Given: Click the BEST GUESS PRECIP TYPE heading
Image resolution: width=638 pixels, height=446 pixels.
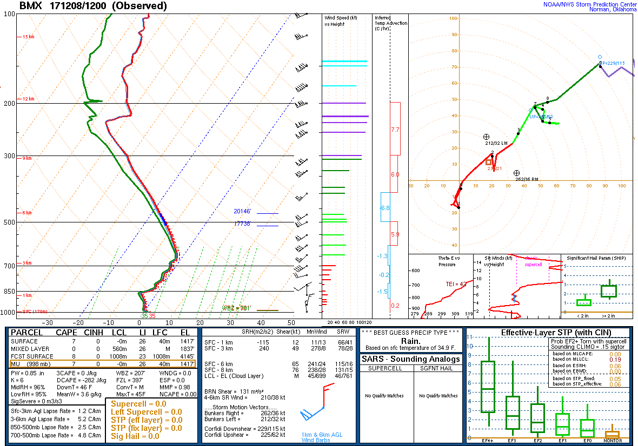Looking at the screenshot, I should [410, 333].
